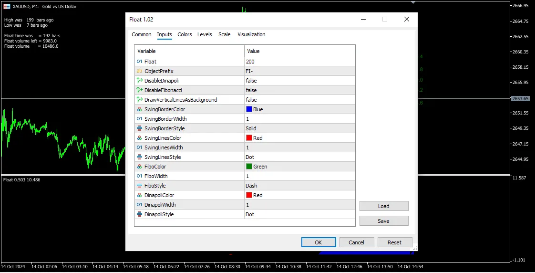The image size is (535, 273).
Task: Click the red DinapoliColor swatch
Action: coord(249,195)
